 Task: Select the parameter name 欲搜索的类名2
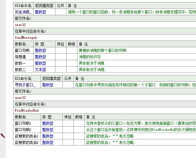coord(27,142)
